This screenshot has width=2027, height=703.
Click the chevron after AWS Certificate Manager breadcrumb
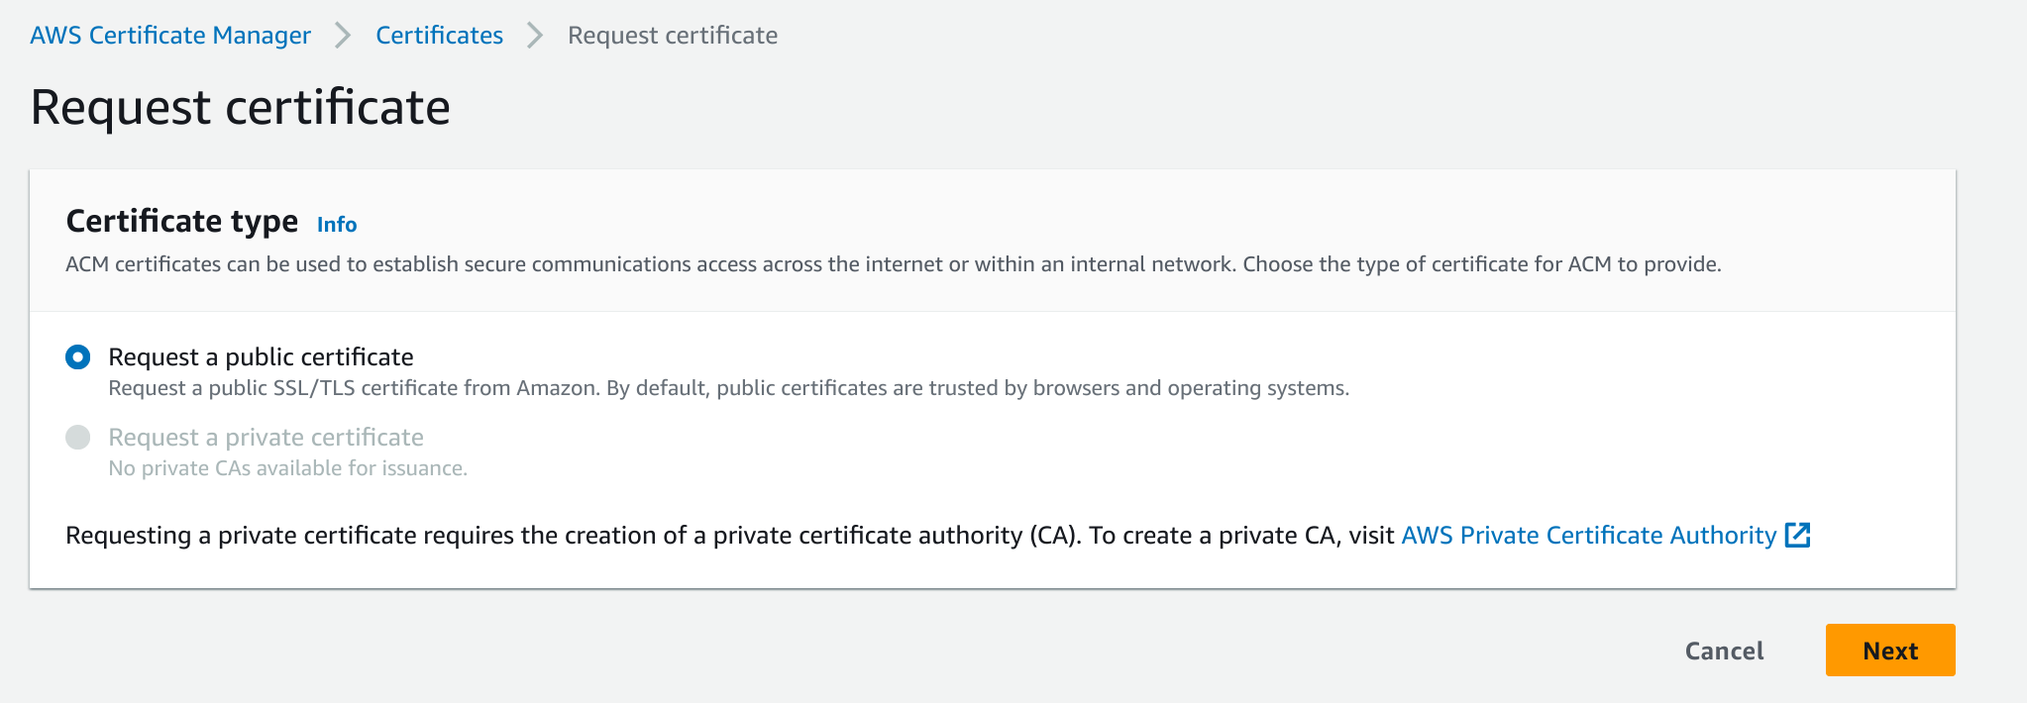point(343,36)
